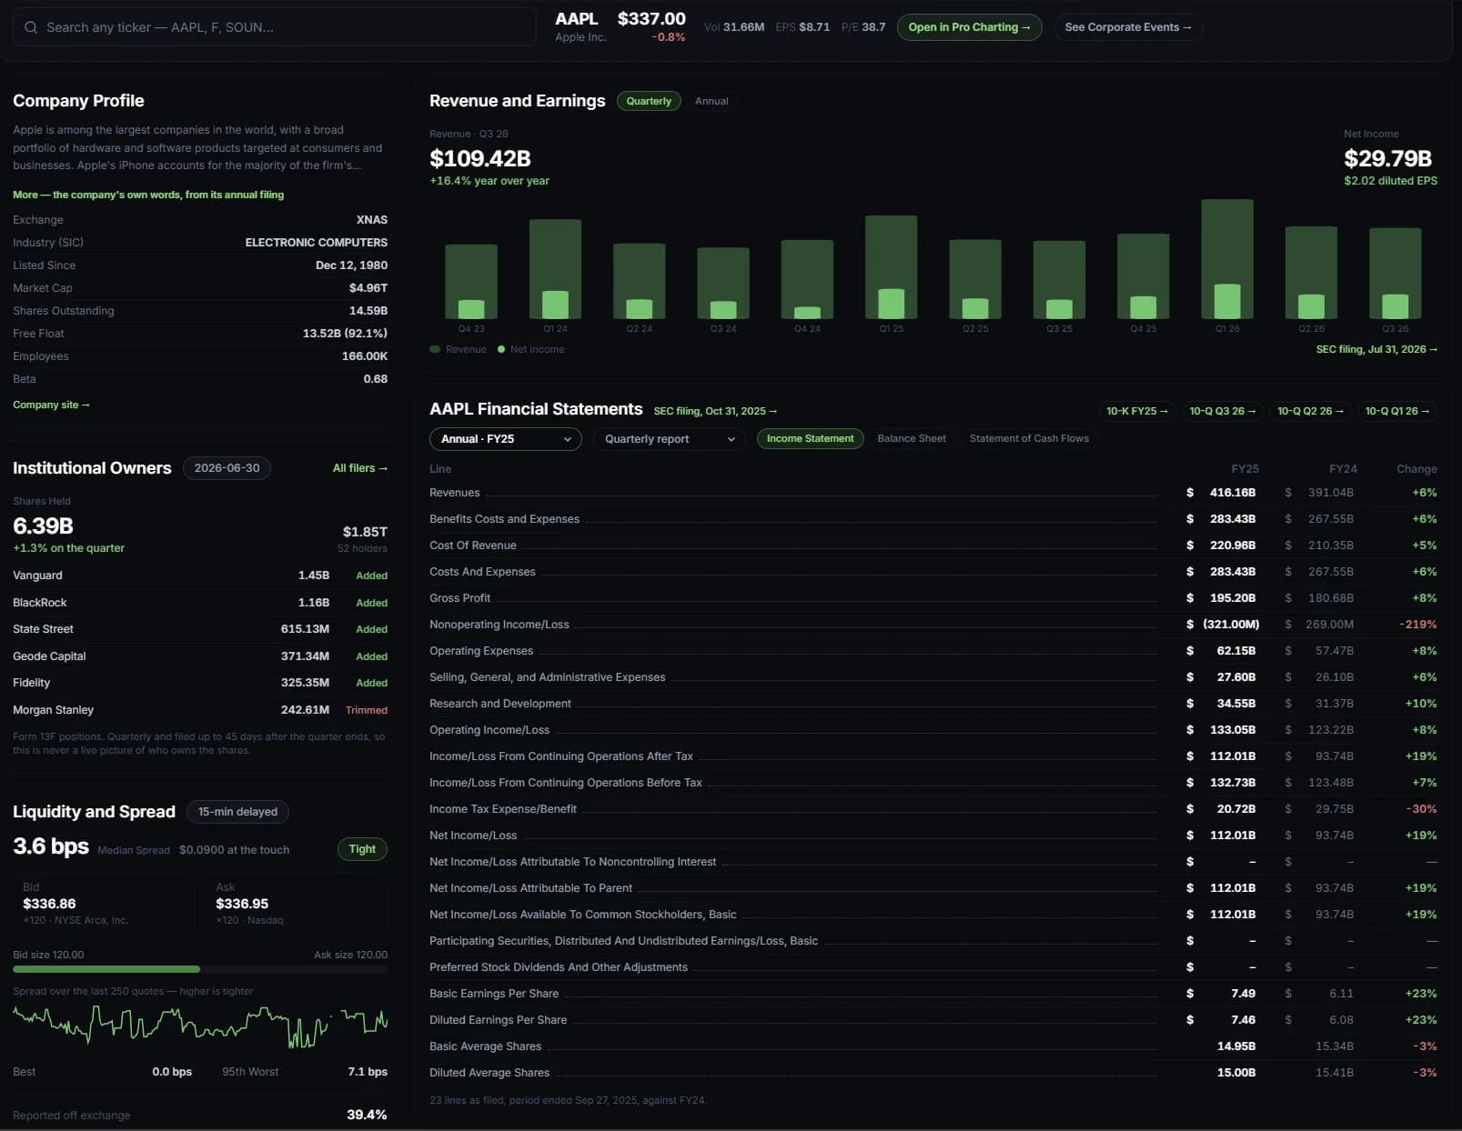Expand the Quarterly report dropdown
Screen dimensions: 1462x1131
pyautogui.click(x=669, y=439)
